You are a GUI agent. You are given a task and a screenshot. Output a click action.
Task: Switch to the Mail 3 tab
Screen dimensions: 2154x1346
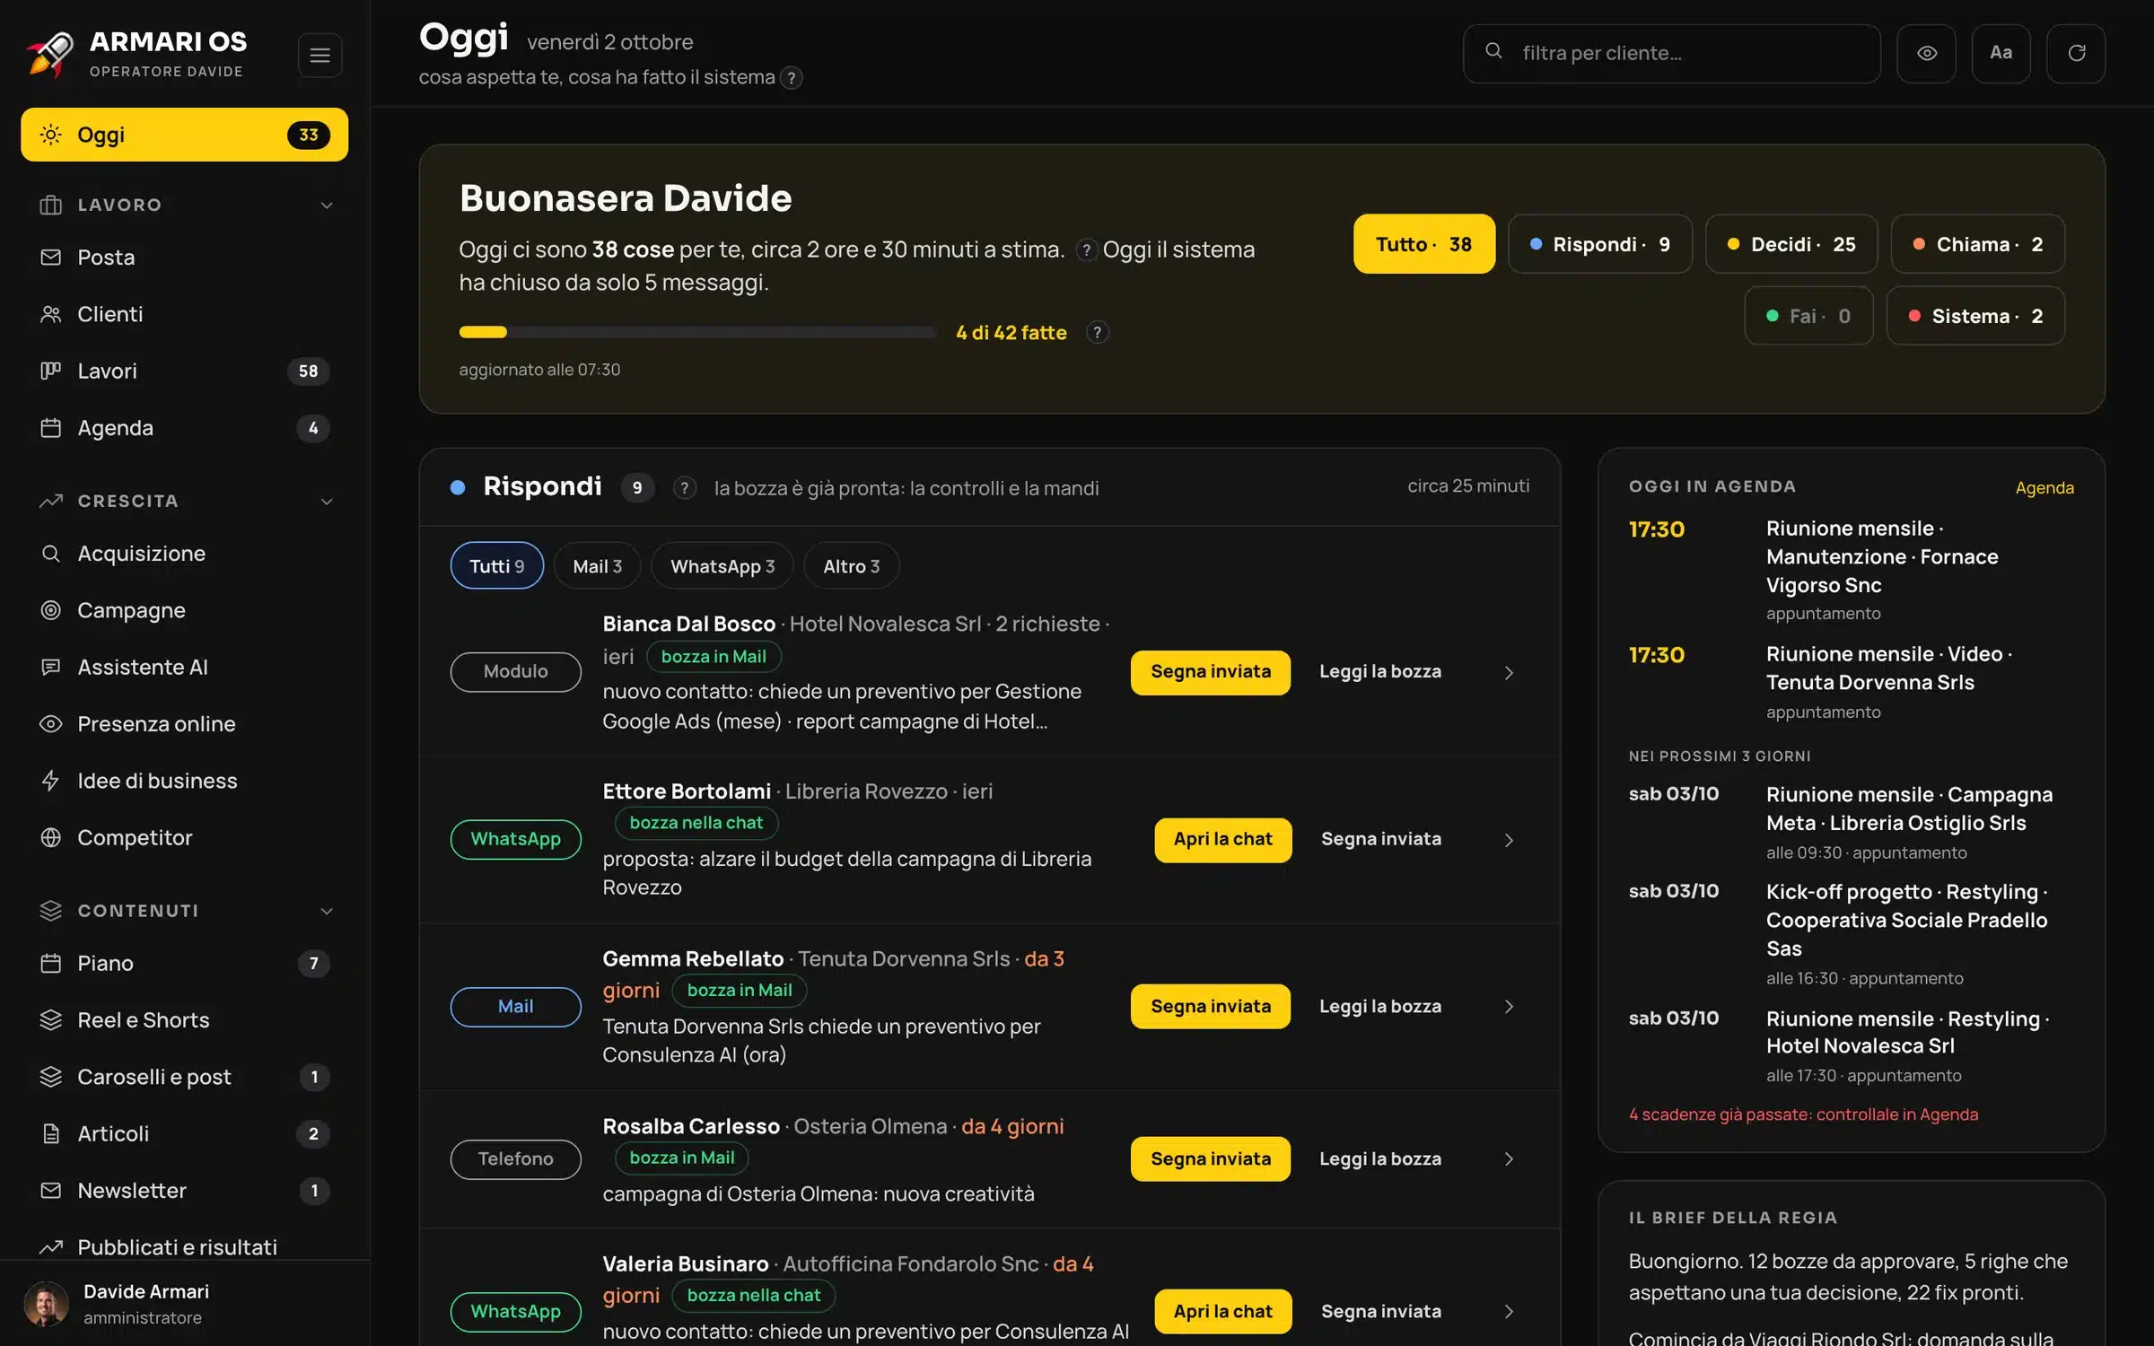coord(597,565)
